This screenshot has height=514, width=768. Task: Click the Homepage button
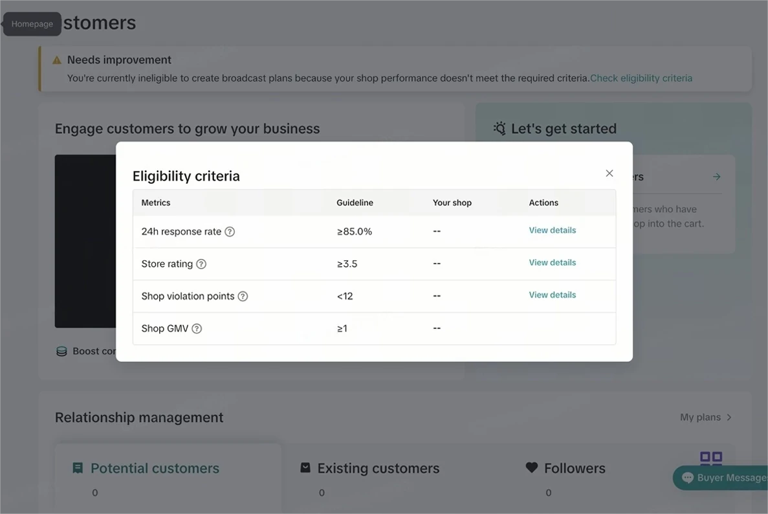tap(31, 23)
